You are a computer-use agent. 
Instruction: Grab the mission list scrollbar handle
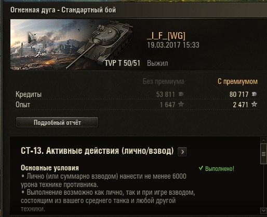pyautogui.click(x=263, y=154)
